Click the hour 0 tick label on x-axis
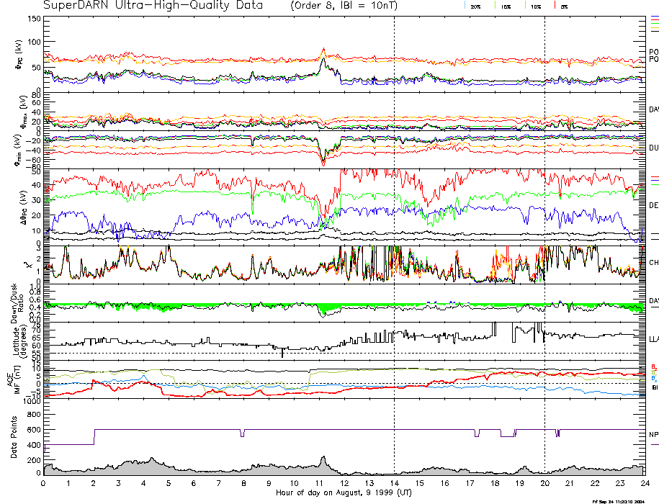This screenshot has width=659, height=504. 44,484
